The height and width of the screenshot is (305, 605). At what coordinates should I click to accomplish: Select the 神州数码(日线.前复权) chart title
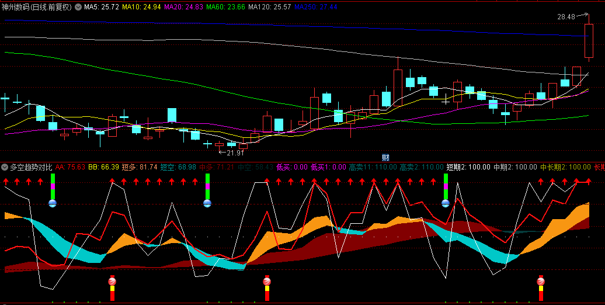pyautogui.click(x=37, y=7)
